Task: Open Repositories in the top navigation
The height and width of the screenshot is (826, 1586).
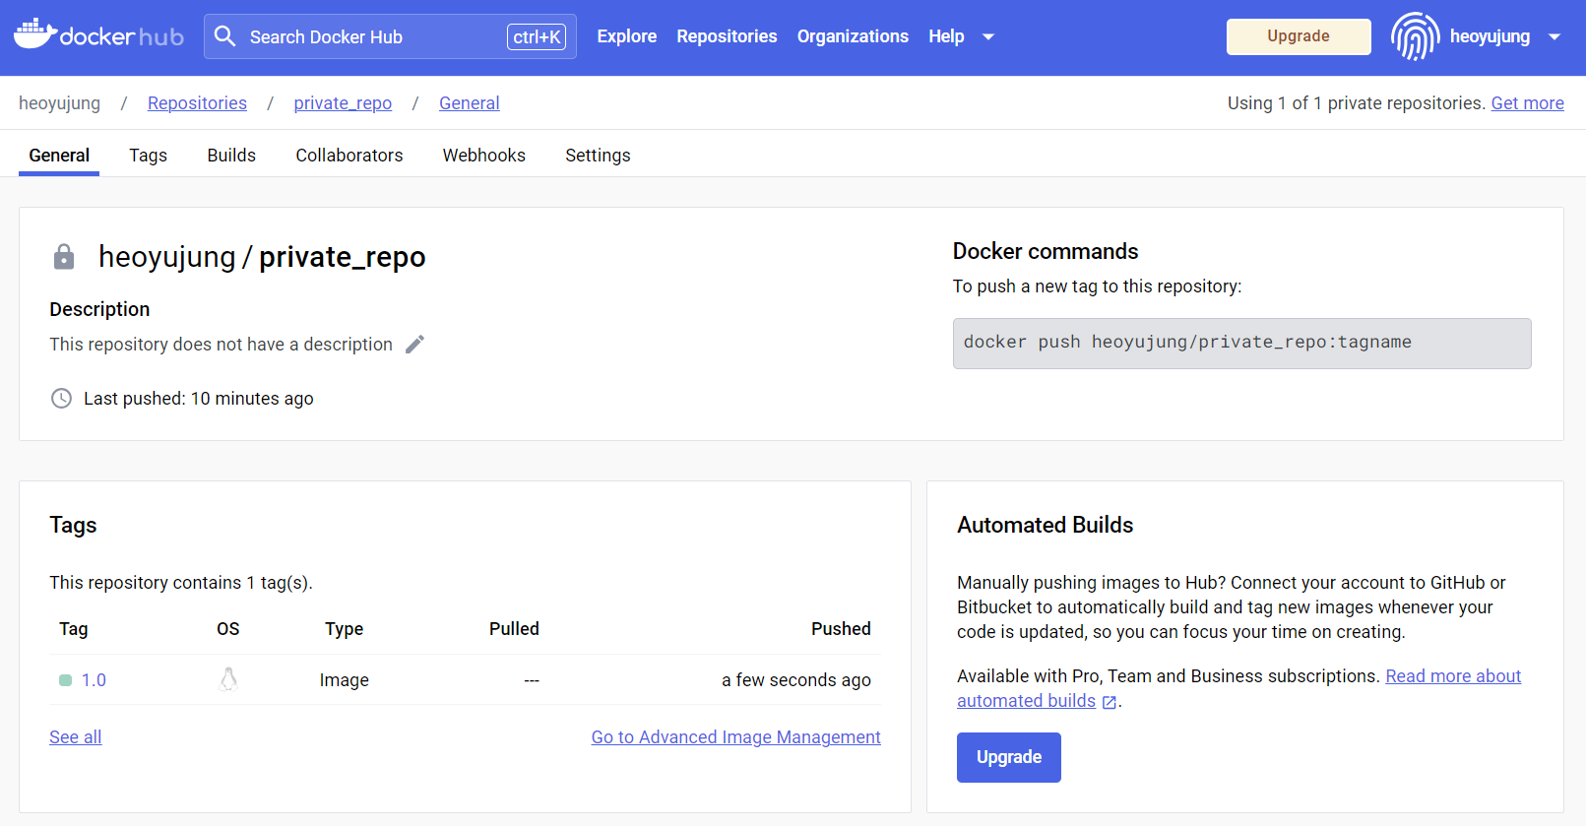Action: [727, 36]
